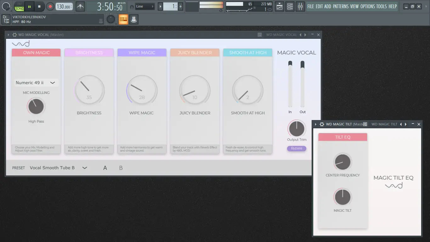The height and width of the screenshot is (242, 430).
Task: Click the JUICY BLENDER header
Action: (195, 53)
